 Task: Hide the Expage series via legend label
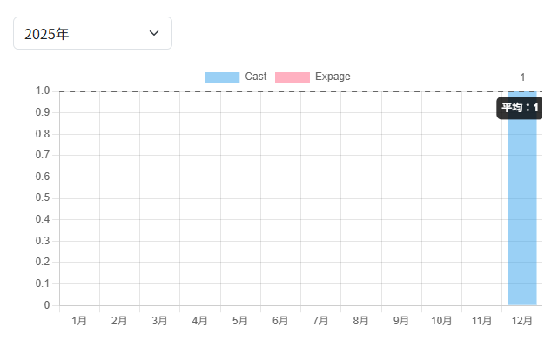click(x=333, y=77)
